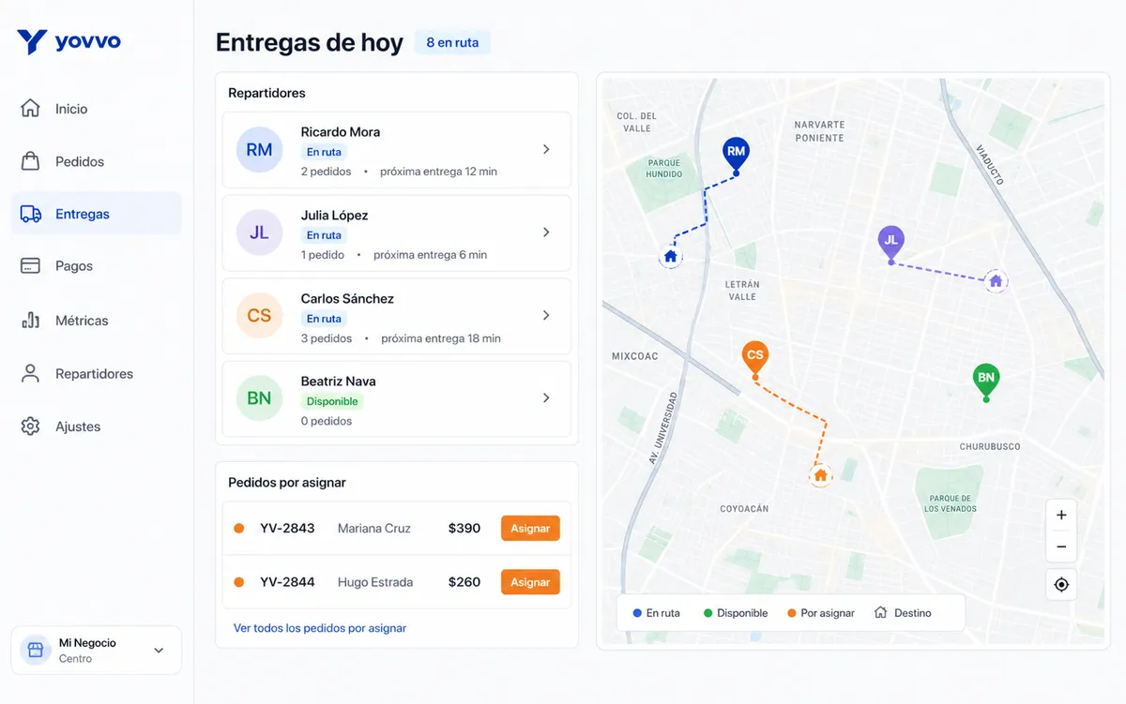Click the orange destination house marker
This screenshot has height=704, width=1126.
coord(820,475)
